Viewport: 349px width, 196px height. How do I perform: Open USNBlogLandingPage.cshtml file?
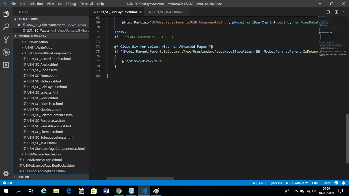pyautogui.click(x=44, y=171)
